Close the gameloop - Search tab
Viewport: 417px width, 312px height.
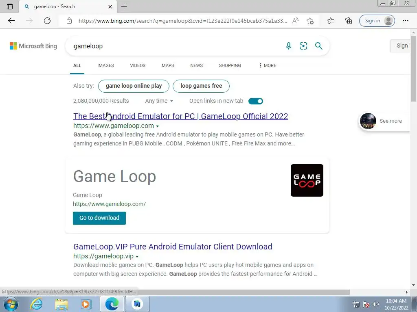click(x=110, y=6)
